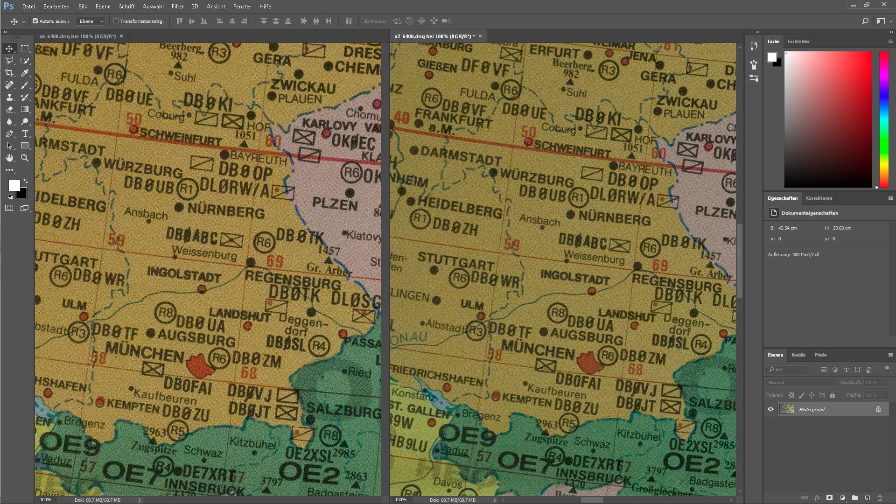Swap foreground and background colors
This screenshot has width=896, height=504.
tap(26, 181)
